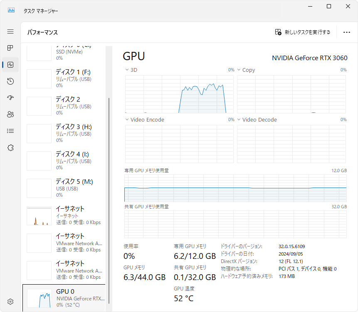
Task: Open the three-dot more options menu
Action: click(x=346, y=32)
